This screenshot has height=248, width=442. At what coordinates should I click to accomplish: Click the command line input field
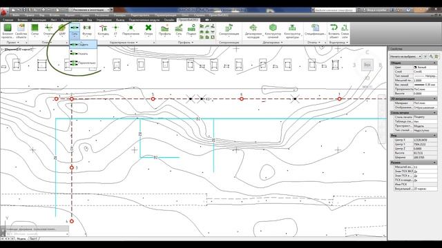[37, 234]
